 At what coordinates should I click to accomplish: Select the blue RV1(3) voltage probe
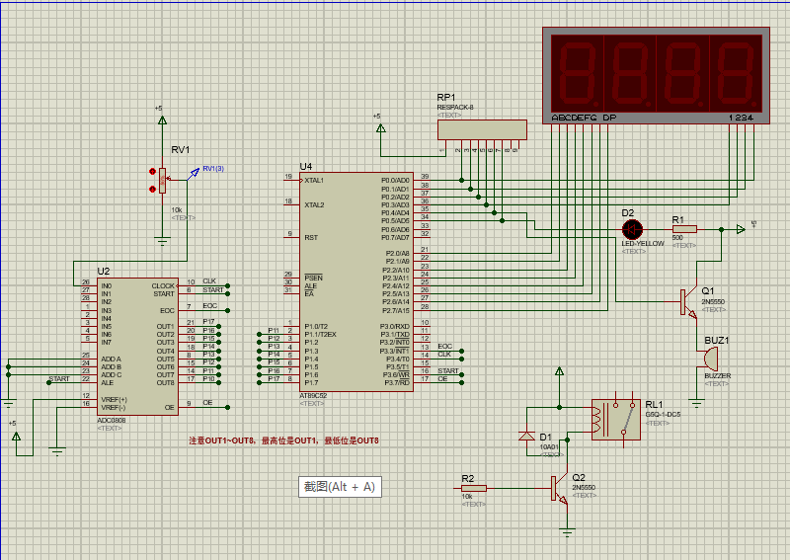[194, 174]
